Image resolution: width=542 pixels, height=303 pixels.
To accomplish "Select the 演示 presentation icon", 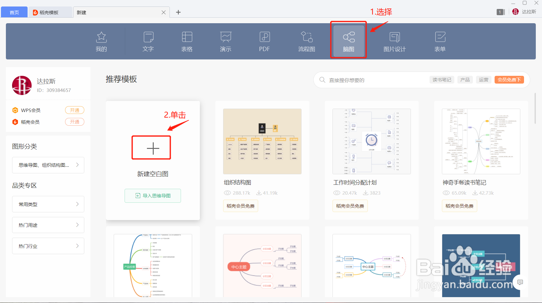I will [226, 37].
